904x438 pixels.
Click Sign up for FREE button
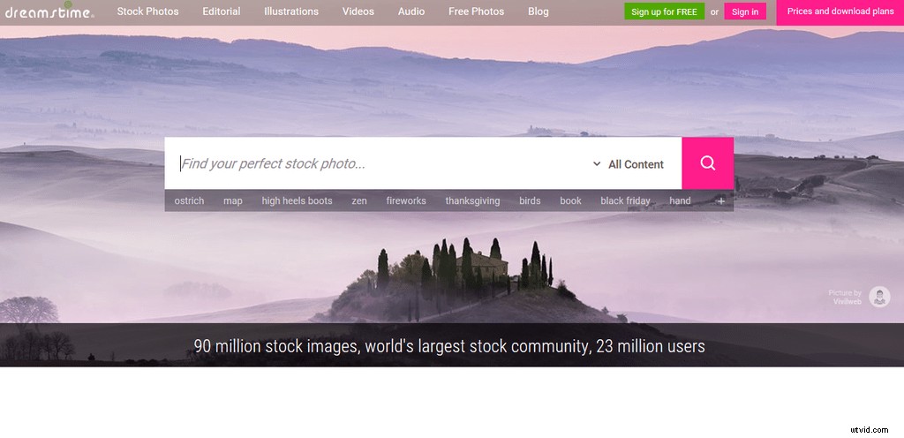tap(664, 11)
